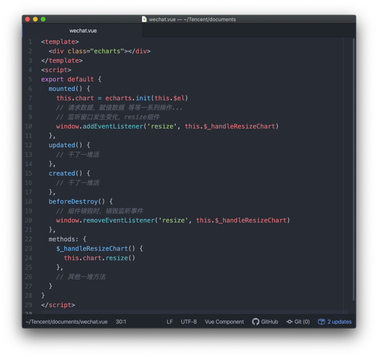Click the GitHub octocat icon in status bar

[x=255, y=322]
